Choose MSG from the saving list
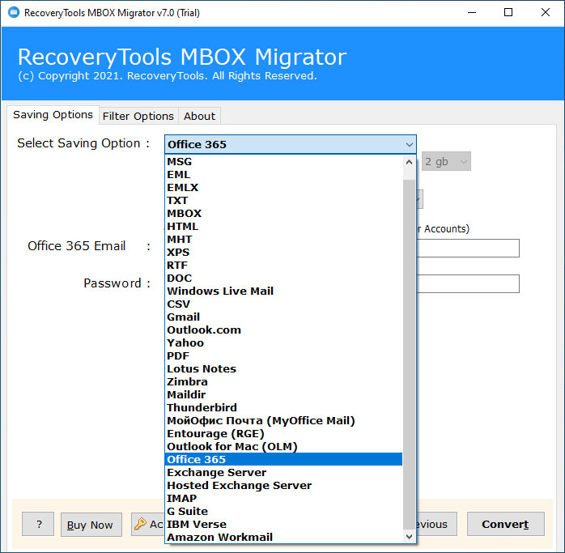The width and height of the screenshot is (565, 553). coord(283,161)
